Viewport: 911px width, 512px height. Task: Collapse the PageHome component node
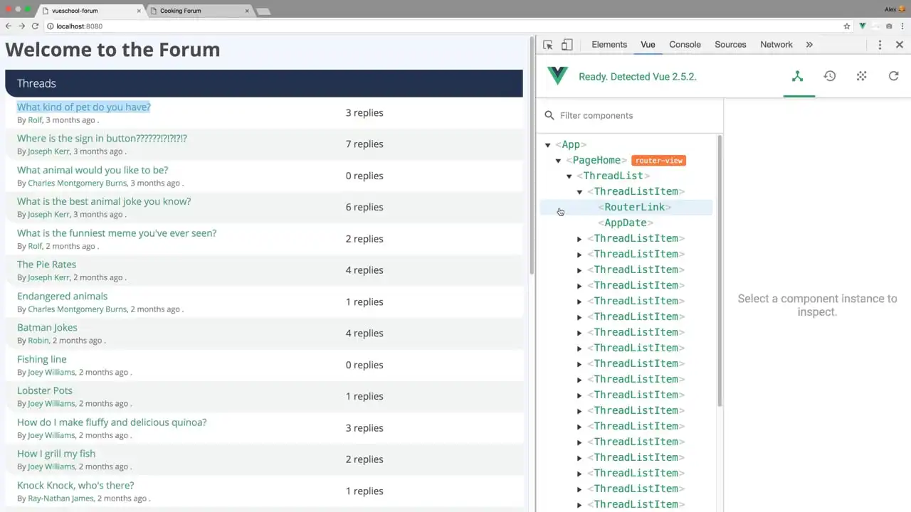pos(559,161)
